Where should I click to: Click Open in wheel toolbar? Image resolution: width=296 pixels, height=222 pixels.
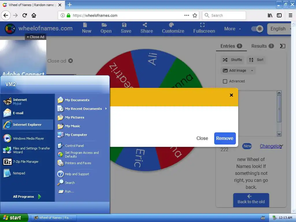point(106,28)
